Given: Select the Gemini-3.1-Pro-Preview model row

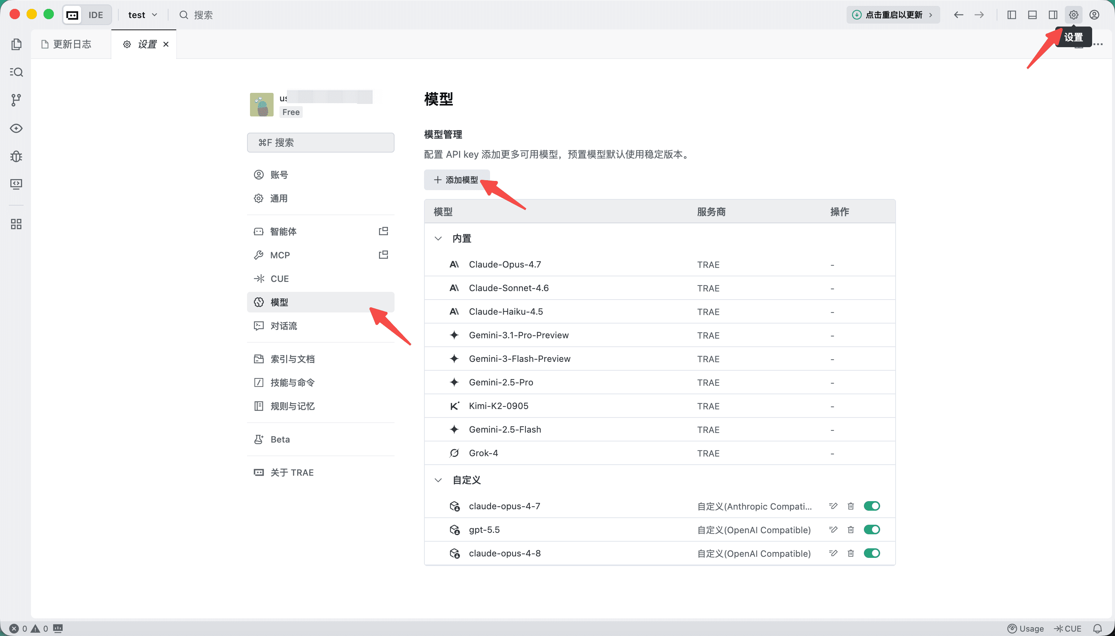Looking at the screenshot, I should (x=660, y=335).
